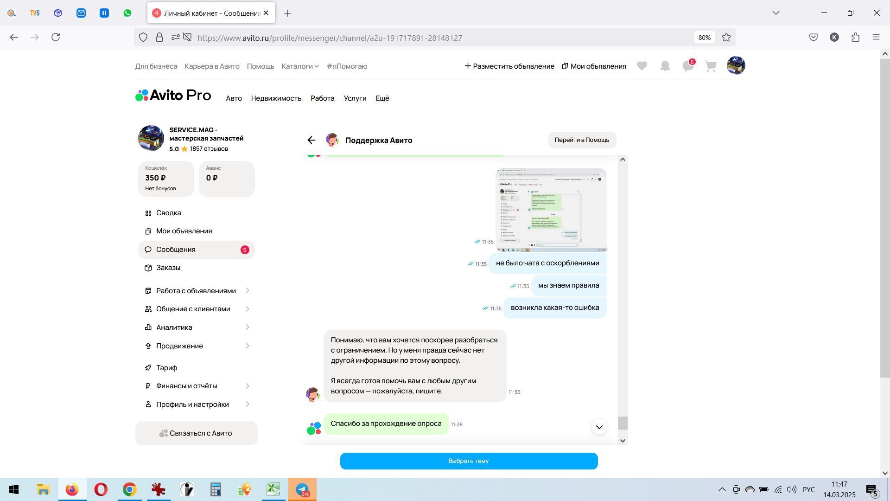890x501 pixels.
Task: Open Telegram from taskbar
Action: tap(302, 489)
